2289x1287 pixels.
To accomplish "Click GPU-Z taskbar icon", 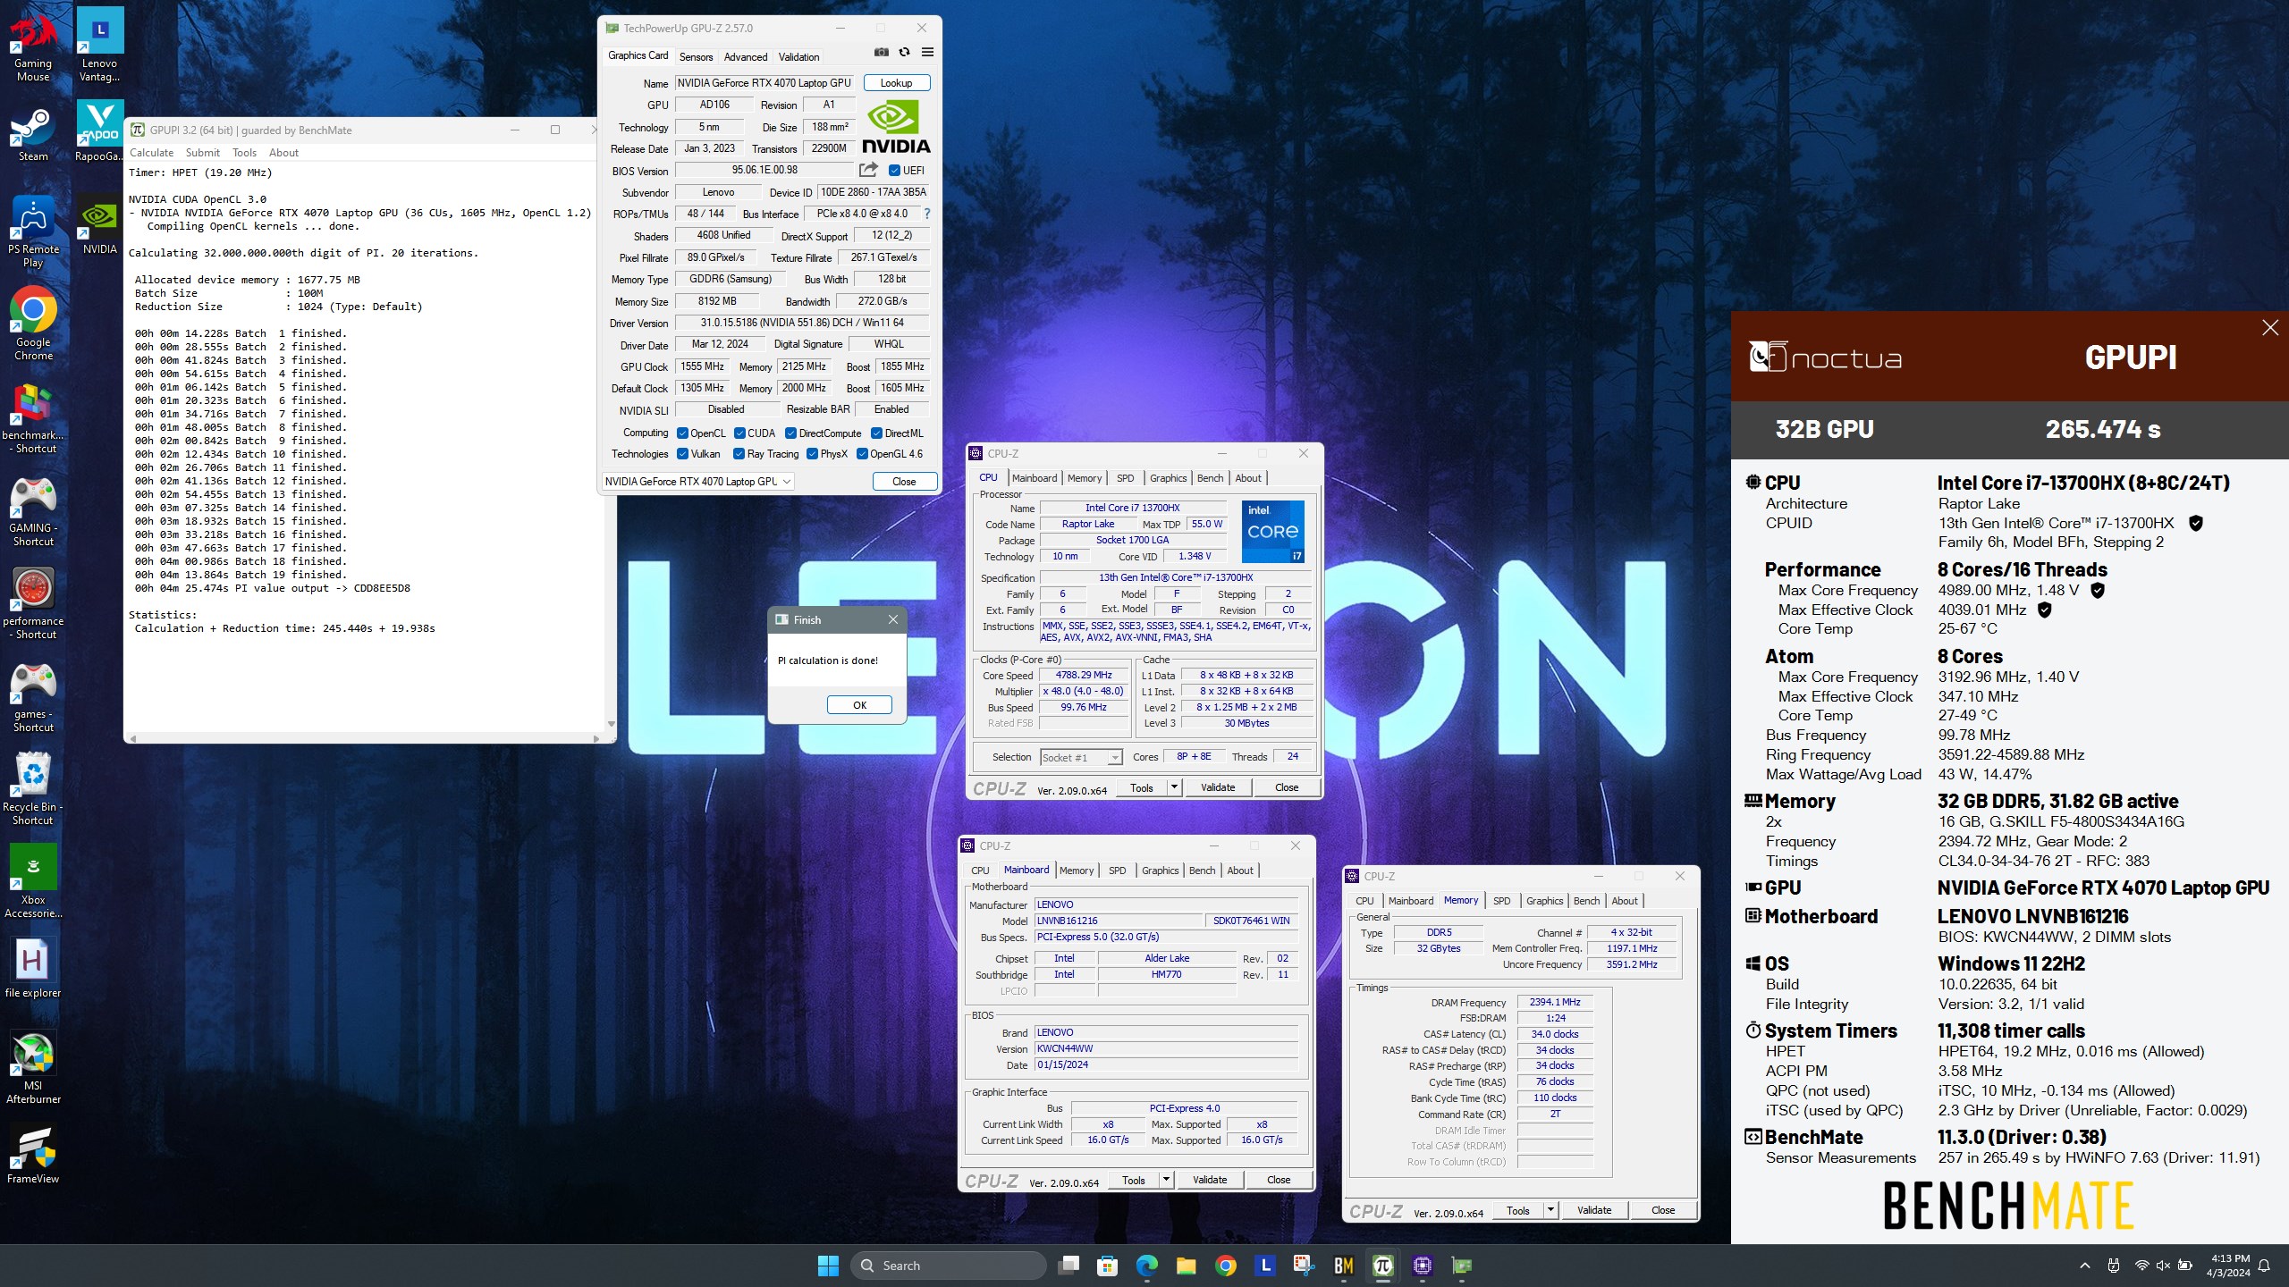I will pyautogui.click(x=1461, y=1266).
